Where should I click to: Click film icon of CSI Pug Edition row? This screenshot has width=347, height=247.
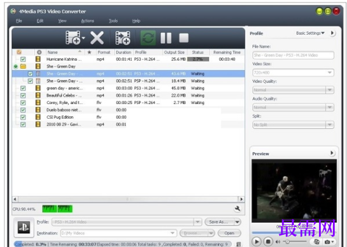[38, 117]
